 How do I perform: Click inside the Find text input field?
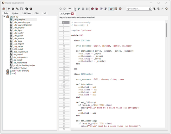[x=139, y=9]
